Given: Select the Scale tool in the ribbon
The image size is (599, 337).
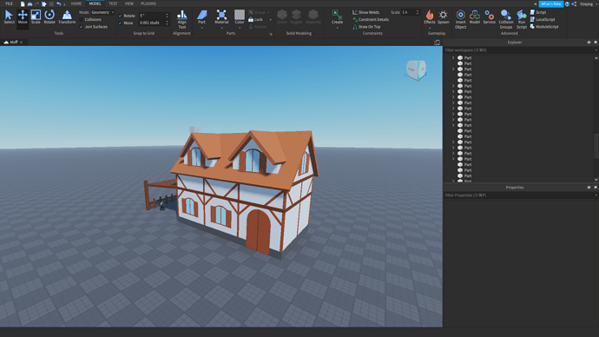Looking at the screenshot, I should coord(36,17).
